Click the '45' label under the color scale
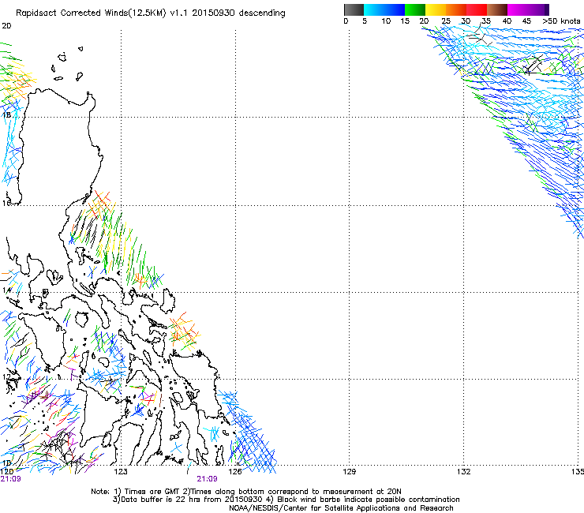 pyautogui.click(x=526, y=21)
